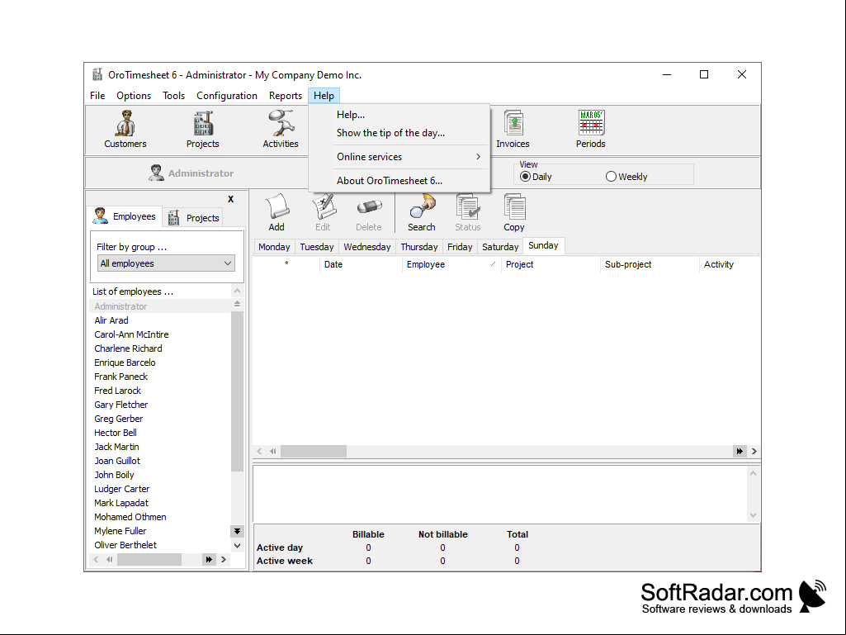Switch to the Monday tab
The image size is (846, 635).
click(274, 247)
